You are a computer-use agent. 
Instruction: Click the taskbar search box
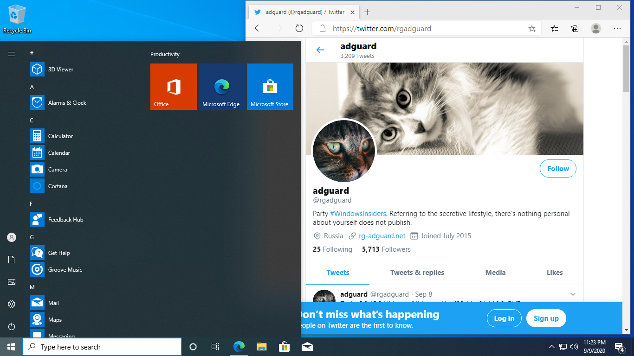[102, 347]
